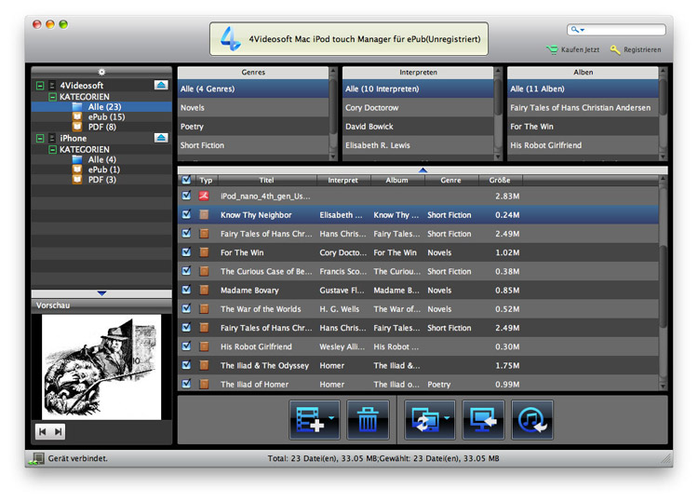Click the search field at top right

pyautogui.click(x=622, y=30)
